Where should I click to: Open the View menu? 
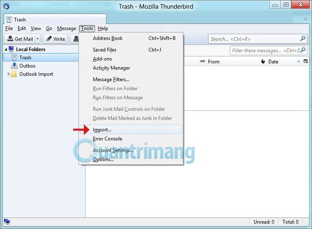[36, 28]
